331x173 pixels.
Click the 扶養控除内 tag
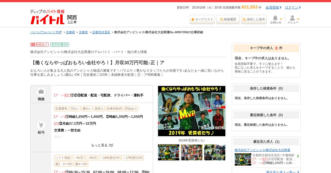[114, 108]
